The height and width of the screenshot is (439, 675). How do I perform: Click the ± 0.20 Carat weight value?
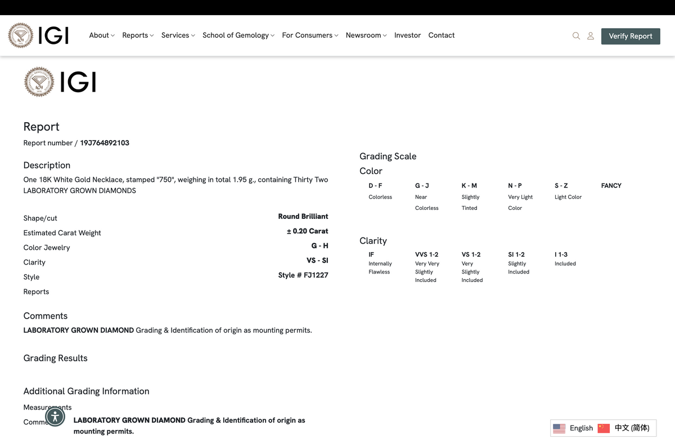[307, 231]
